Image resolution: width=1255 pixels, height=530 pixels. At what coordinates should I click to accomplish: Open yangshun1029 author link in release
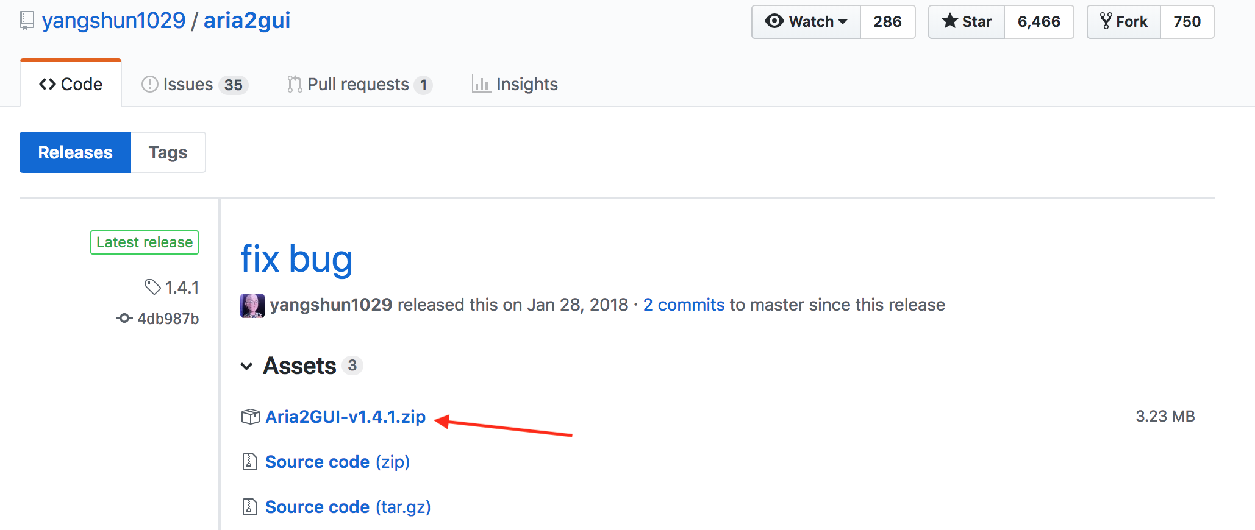(x=331, y=305)
